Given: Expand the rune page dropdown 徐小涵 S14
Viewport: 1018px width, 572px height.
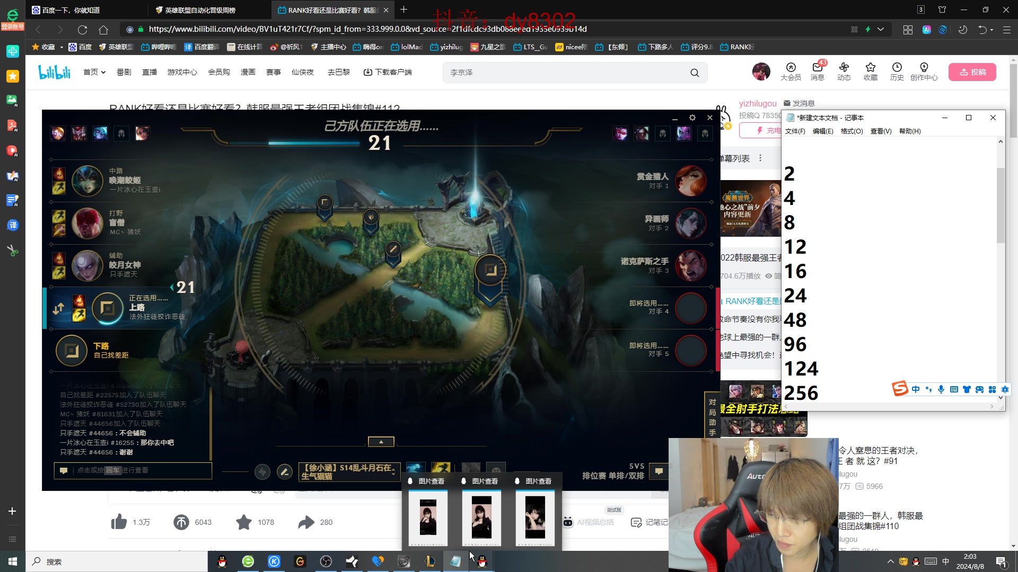Looking at the screenshot, I should pyautogui.click(x=349, y=471).
